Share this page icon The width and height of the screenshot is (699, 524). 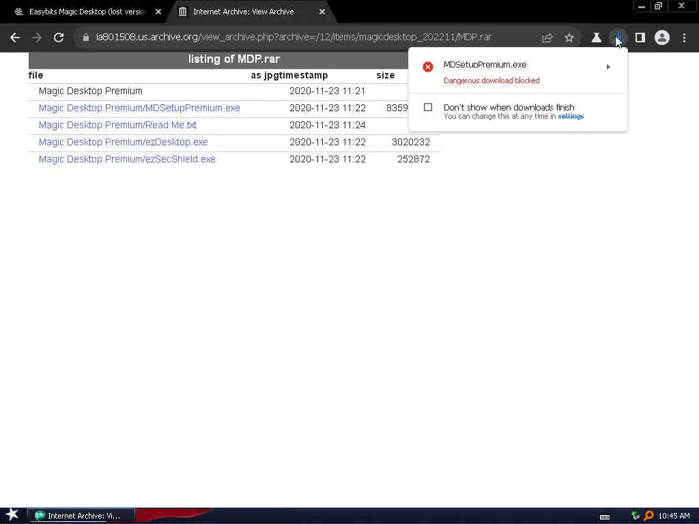pyautogui.click(x=547, y=38)
